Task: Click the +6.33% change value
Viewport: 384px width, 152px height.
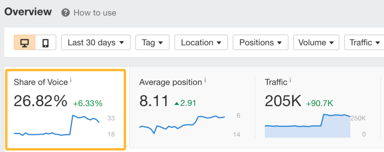Action: click(x=88, y=103)
